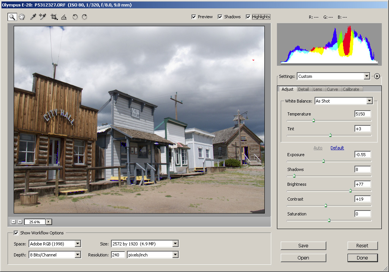The width and height of the screenshot is (389, 272).
Task: Click the Temperature value field
Action: click(362, 114)
